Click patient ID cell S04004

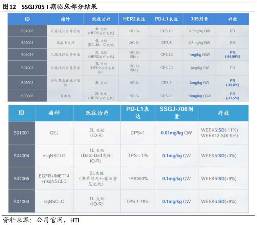click(x=21, y=156)
